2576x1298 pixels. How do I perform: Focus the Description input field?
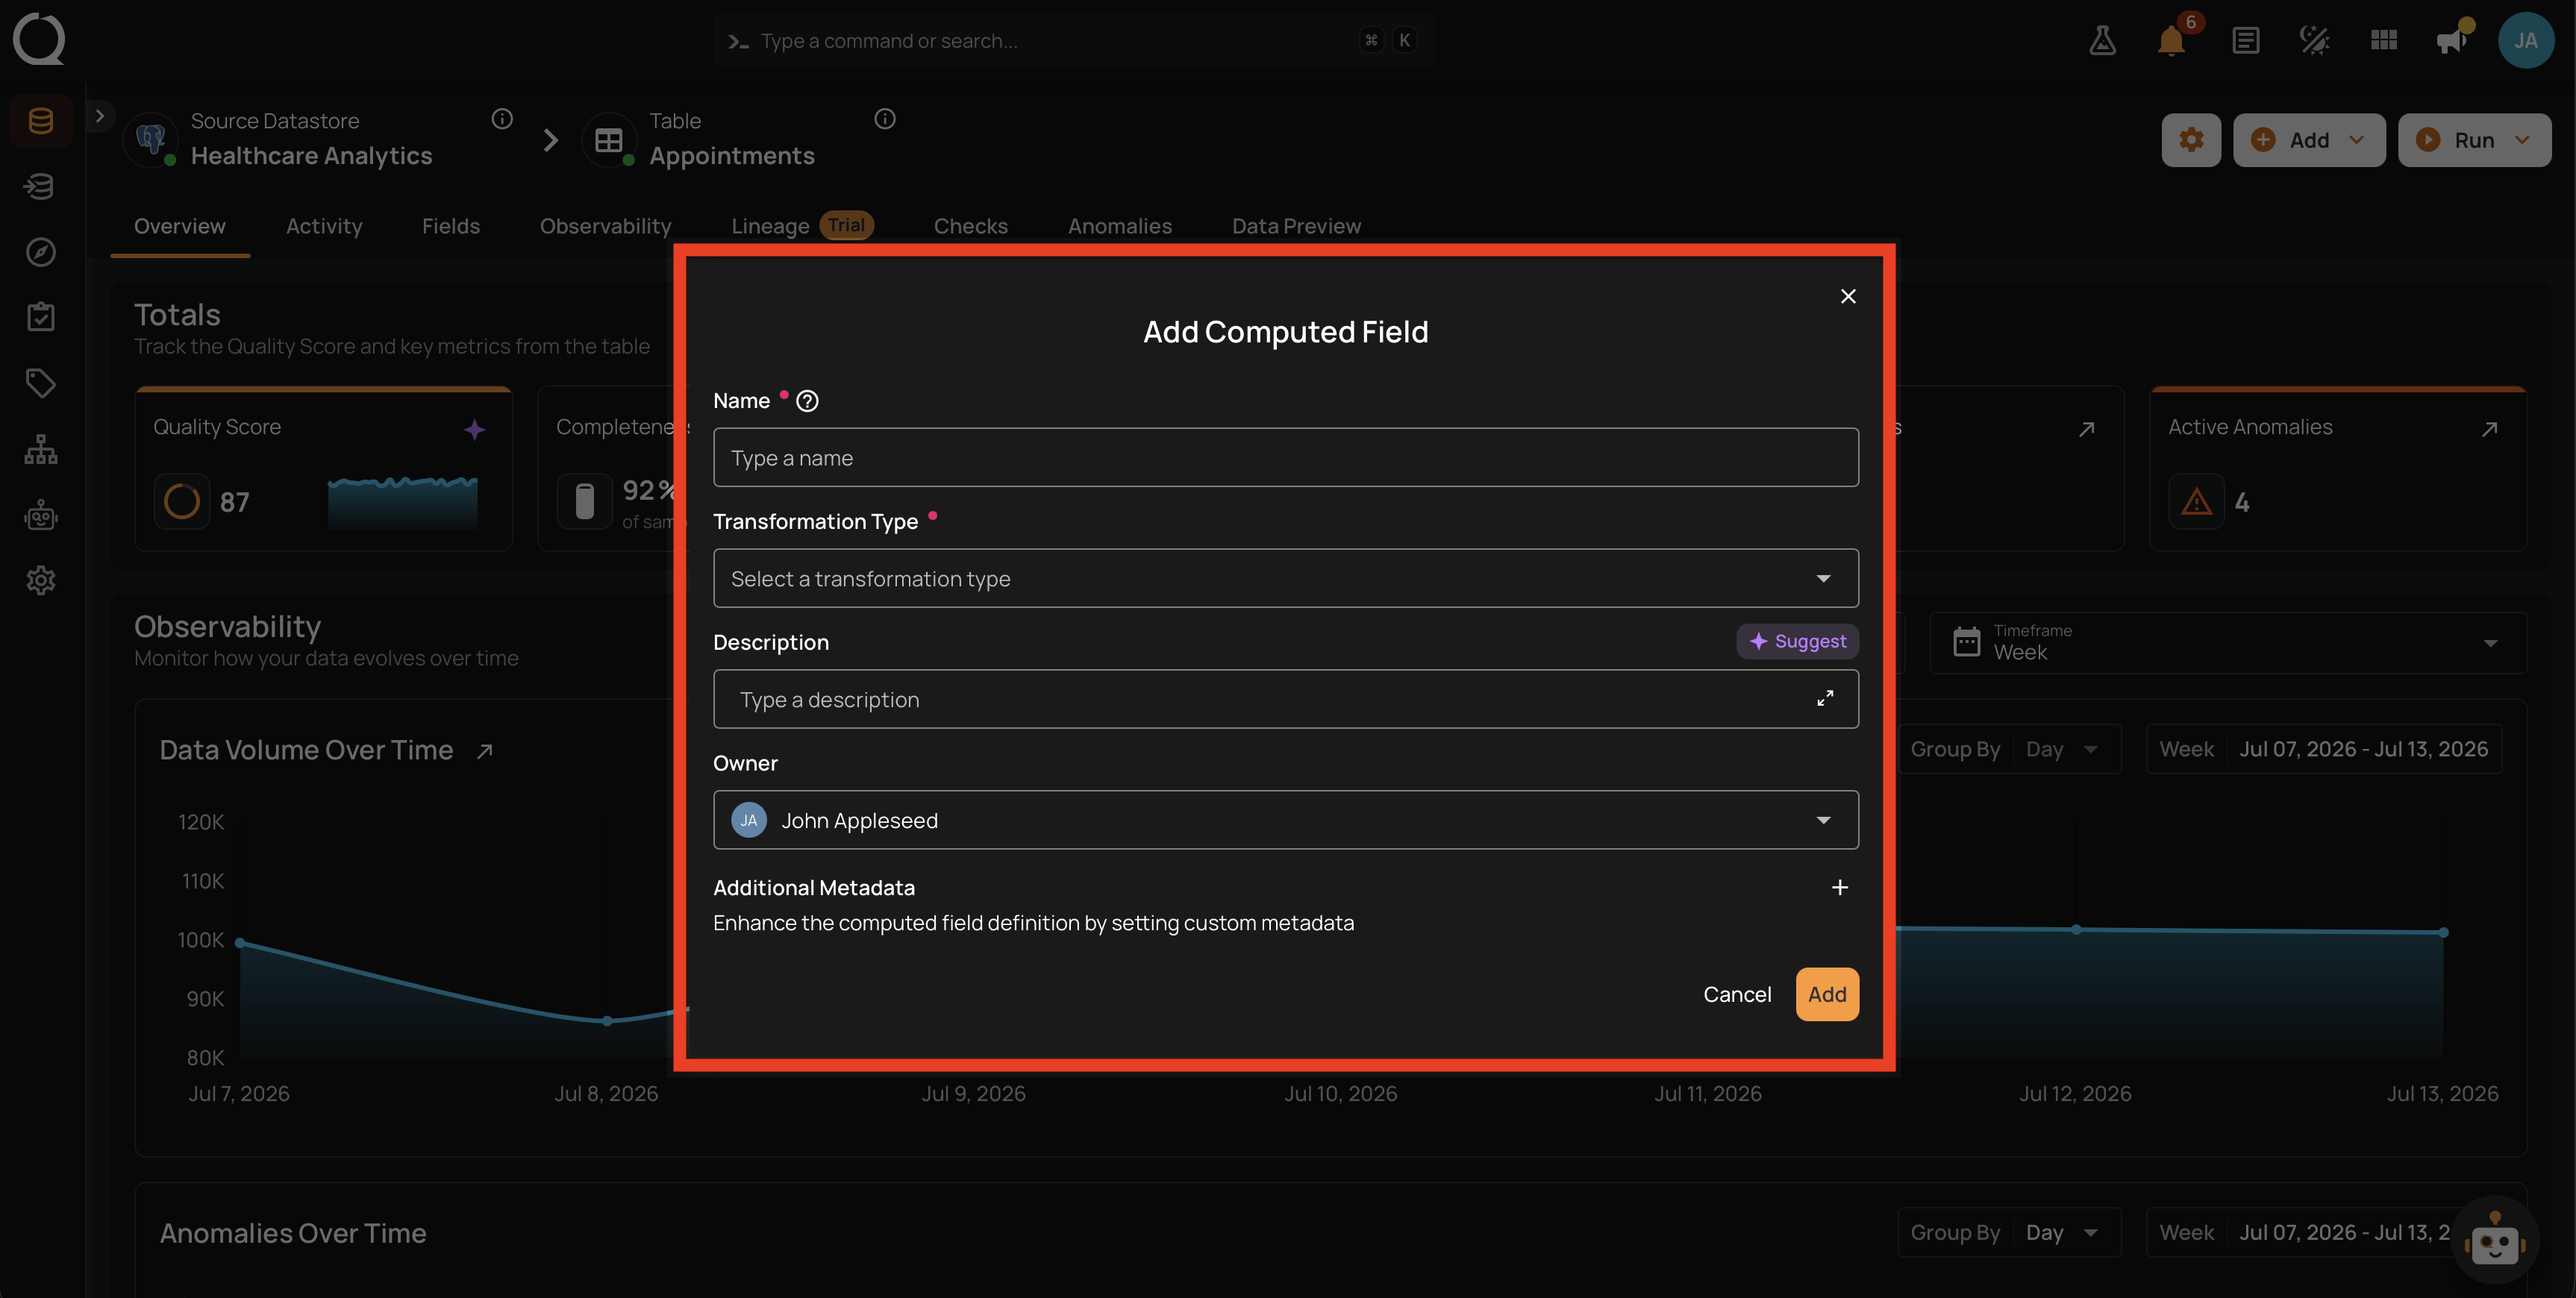pyautogui.click(x=1285, y=699)
